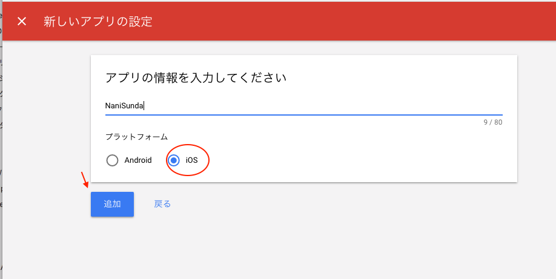
Task: Click the background window strip at left edge
Action: pyautogui.click(x=1, y=142)
